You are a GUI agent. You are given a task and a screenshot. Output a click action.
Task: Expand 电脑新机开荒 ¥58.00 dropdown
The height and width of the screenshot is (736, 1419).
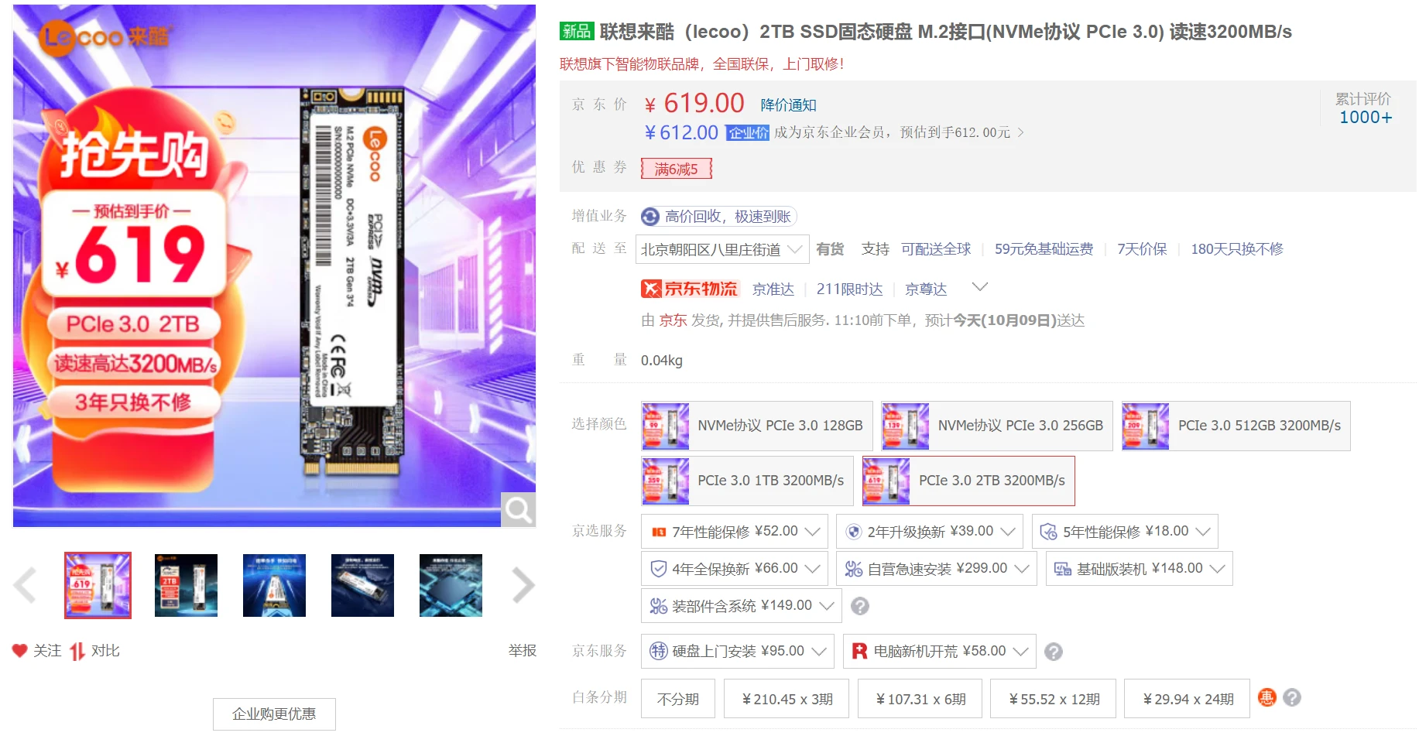939,652
